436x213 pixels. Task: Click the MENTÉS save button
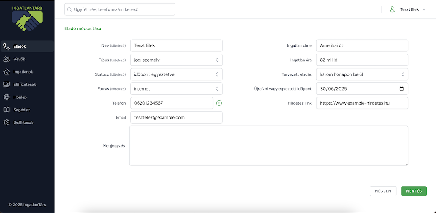point(414,191)
